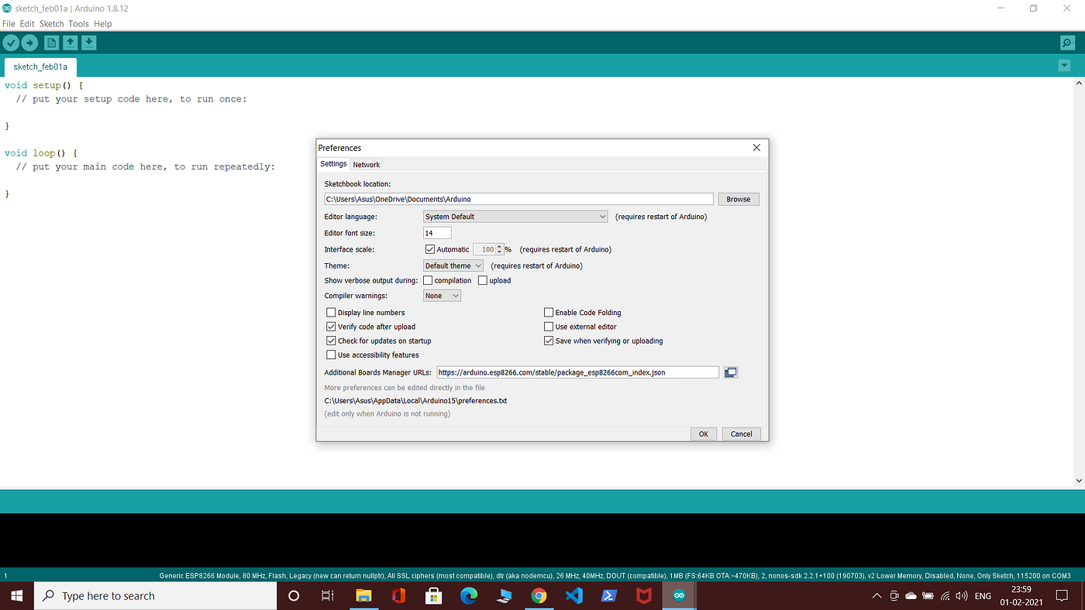Image resolution: width=1085 pixels, height=610 pixels.
Task: Open Visual Studio Code from the taskbar
Action: tap(573, 595)
